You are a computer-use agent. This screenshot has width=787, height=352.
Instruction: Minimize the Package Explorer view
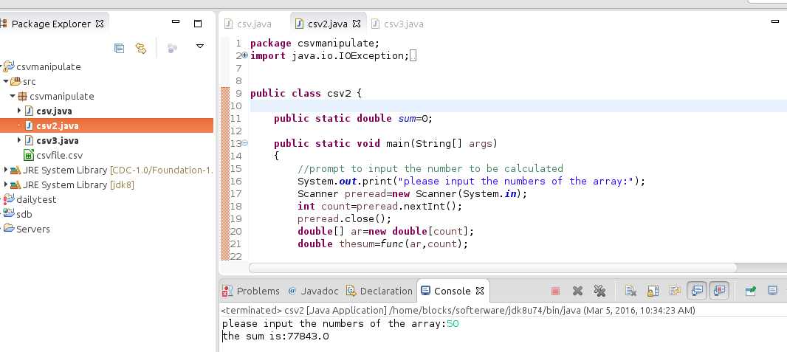tap(176, 21)
